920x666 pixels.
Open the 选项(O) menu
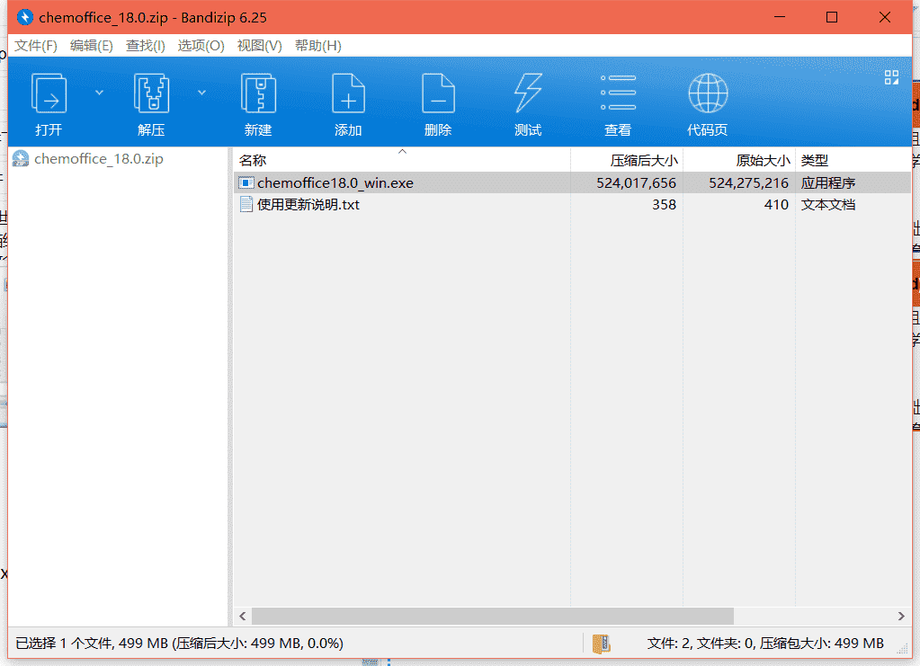(201, 46)
